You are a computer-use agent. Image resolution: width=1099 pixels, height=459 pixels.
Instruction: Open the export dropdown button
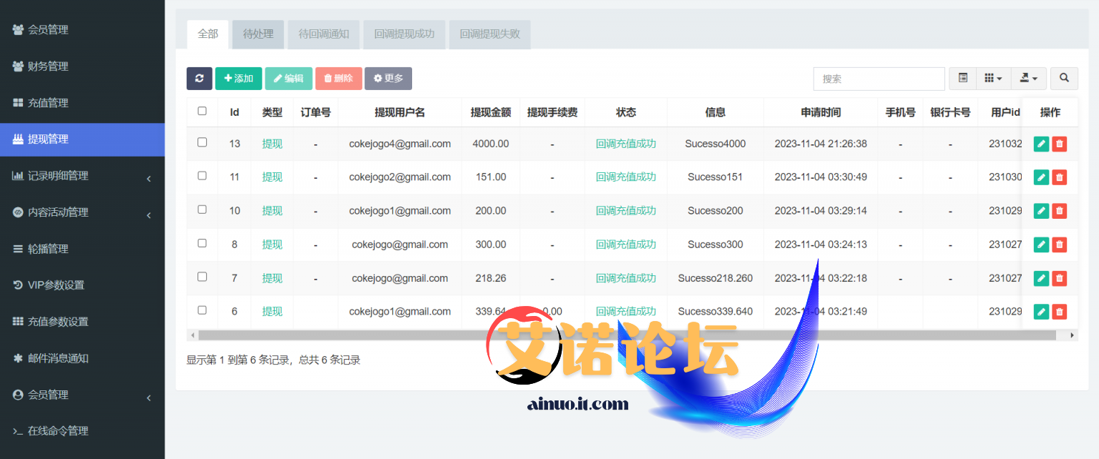(x=1029, y=79)
